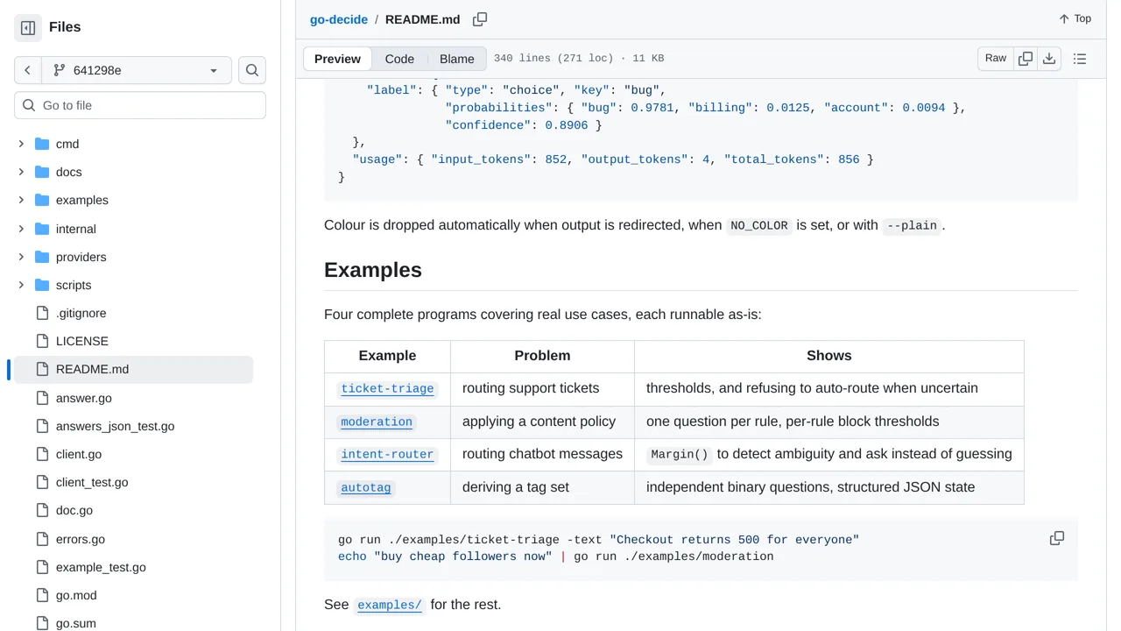1121x631 pixels.
Task: Open the intent-router example link
Action: (387, 454)
